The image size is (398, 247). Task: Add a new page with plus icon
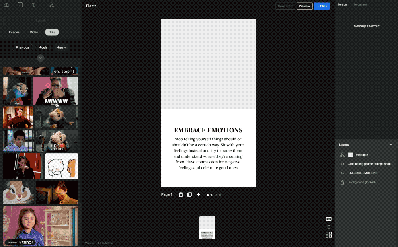tap(198, 194)
